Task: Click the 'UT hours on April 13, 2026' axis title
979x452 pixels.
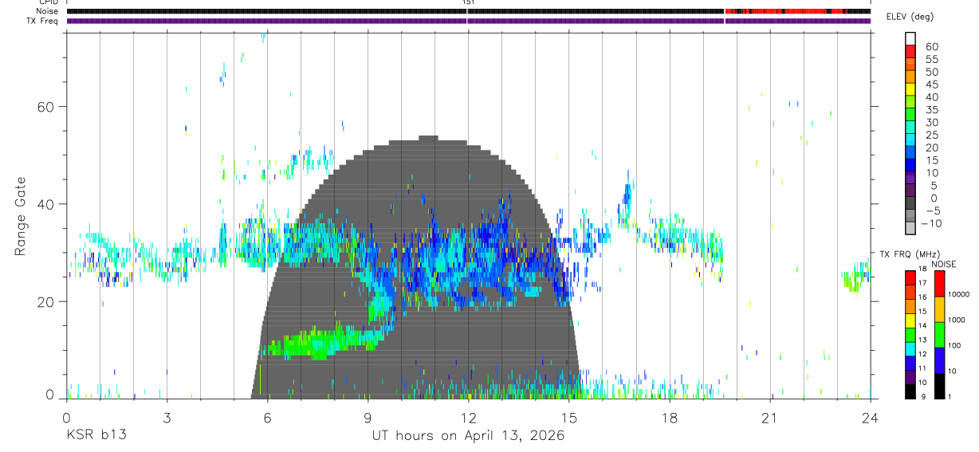Action: 468,436
